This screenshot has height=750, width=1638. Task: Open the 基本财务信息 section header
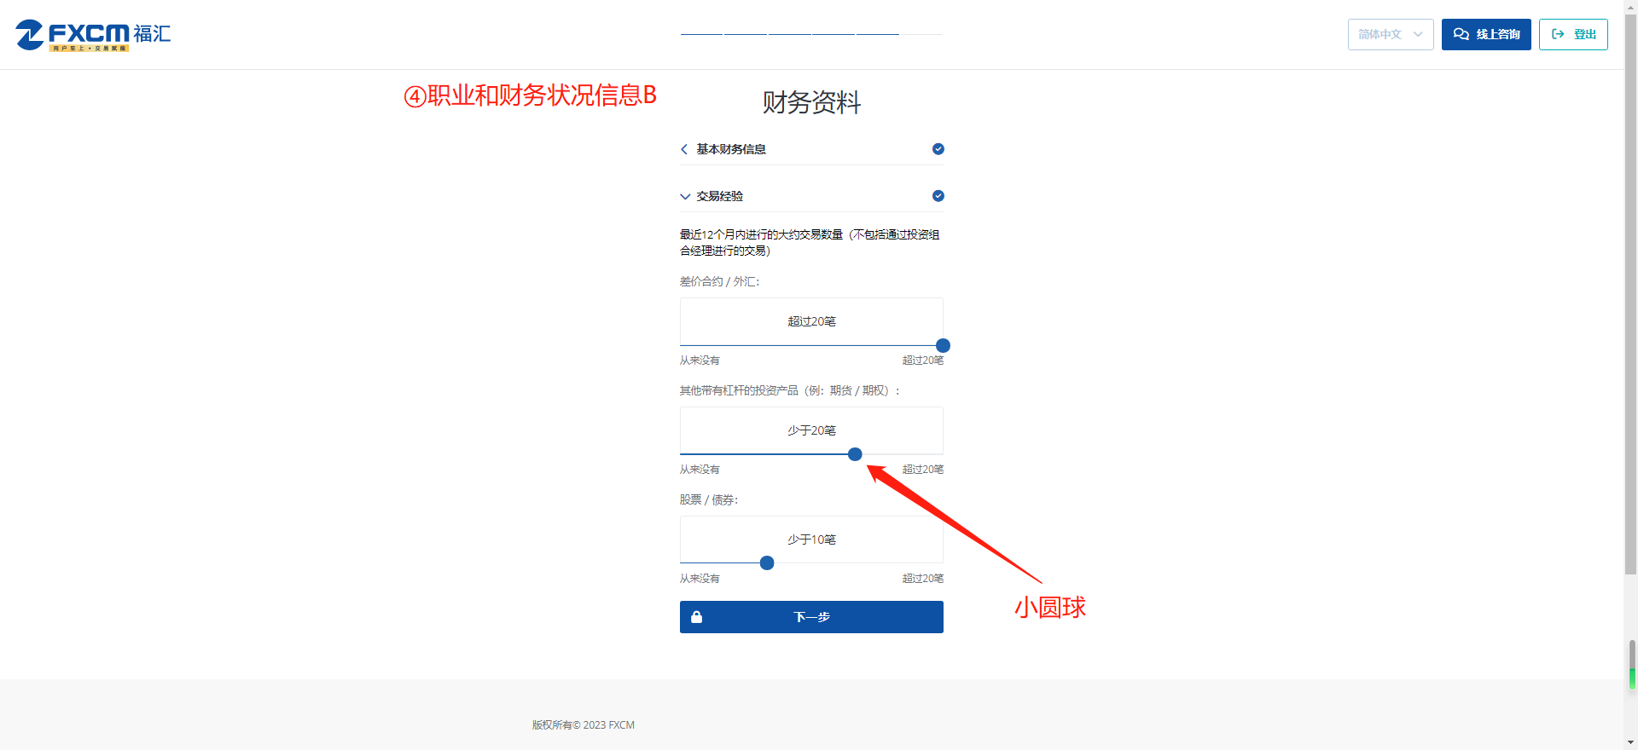click(811, 149)
